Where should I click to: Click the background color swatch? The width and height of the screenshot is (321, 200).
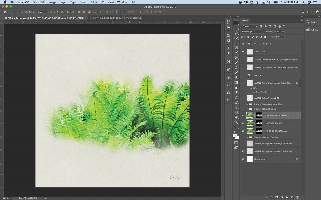point(238,138)
